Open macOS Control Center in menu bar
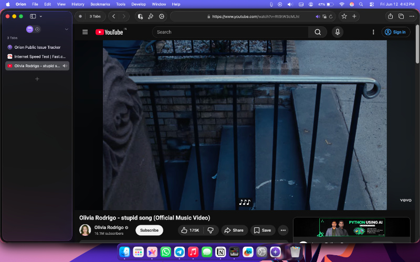The height and width of the screenshot is (262, 420). 372,4
